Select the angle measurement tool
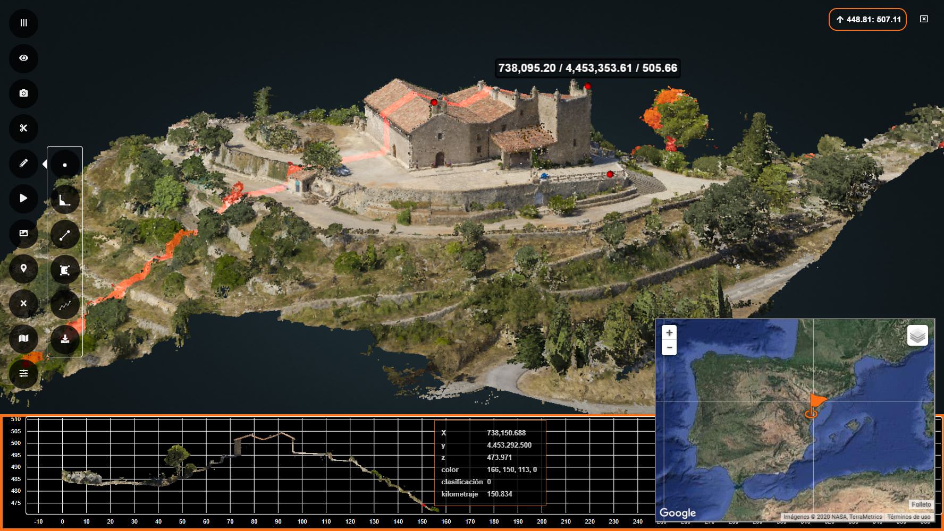 [65, 200]
